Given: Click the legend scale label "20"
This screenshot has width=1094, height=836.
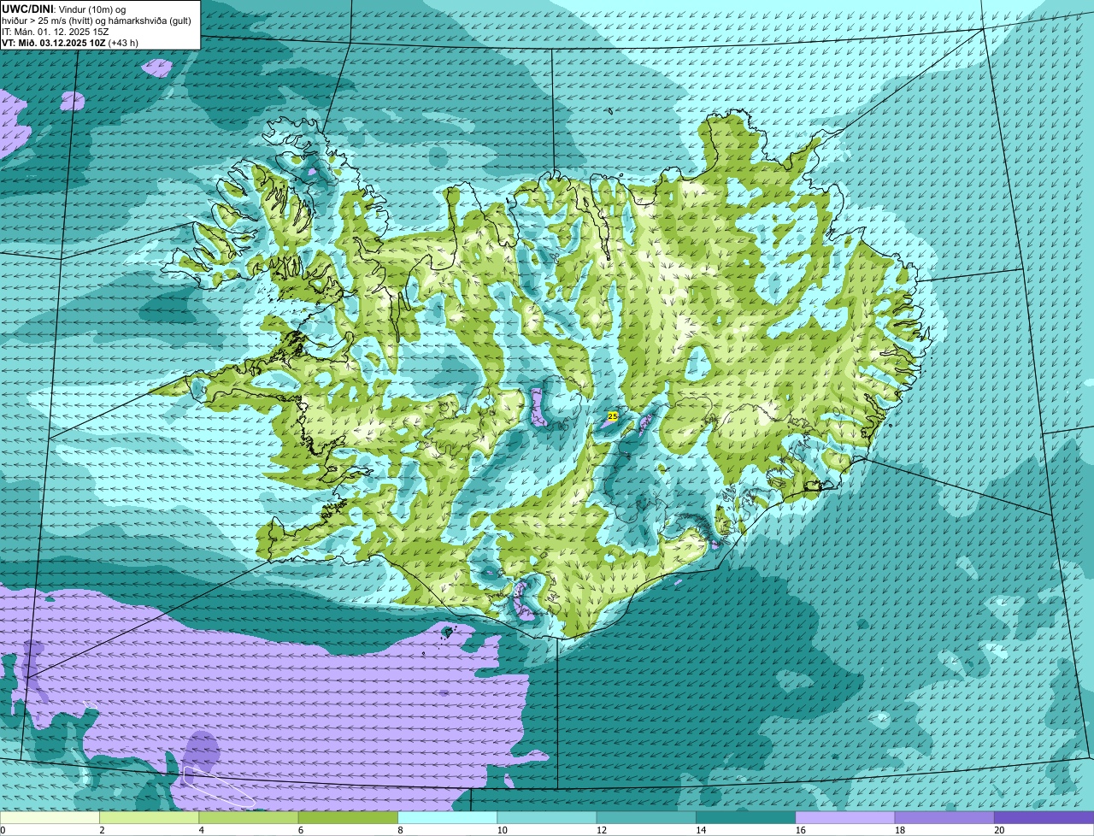Looking at the screenshot, I should (x=999, y=830).
